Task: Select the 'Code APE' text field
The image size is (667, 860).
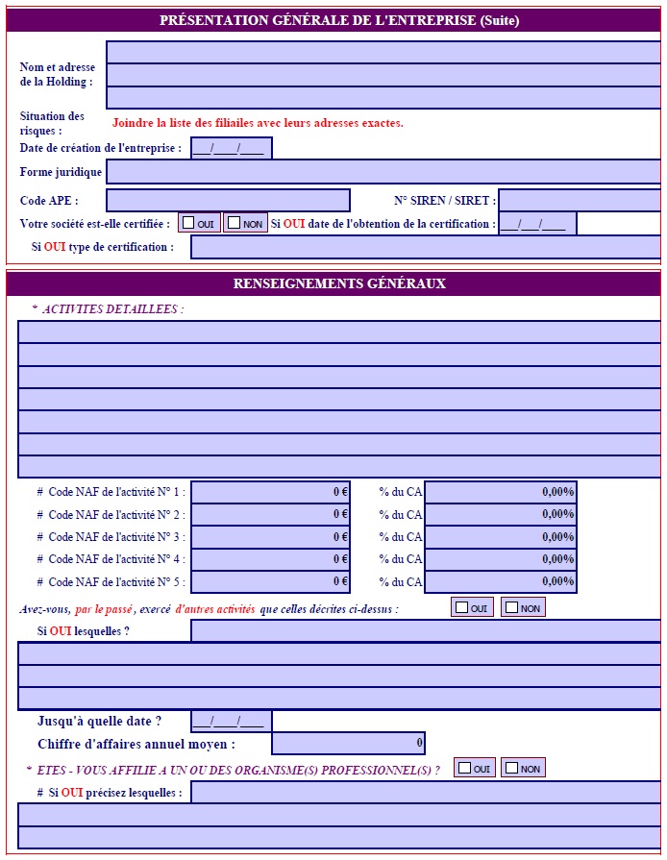Action: pyautogui.click(x=228, y=200)
